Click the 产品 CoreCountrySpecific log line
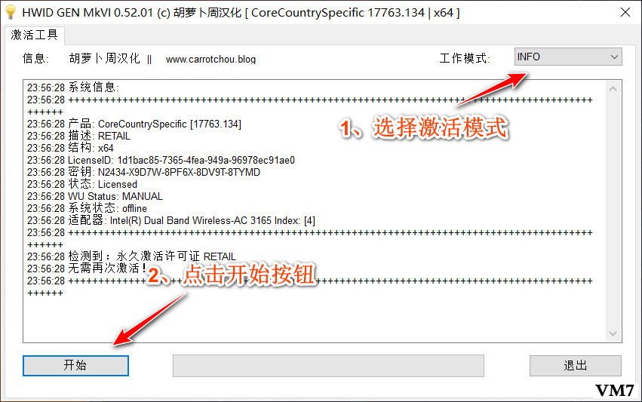Viewport: 642px width, 402px height. point(134,124)
